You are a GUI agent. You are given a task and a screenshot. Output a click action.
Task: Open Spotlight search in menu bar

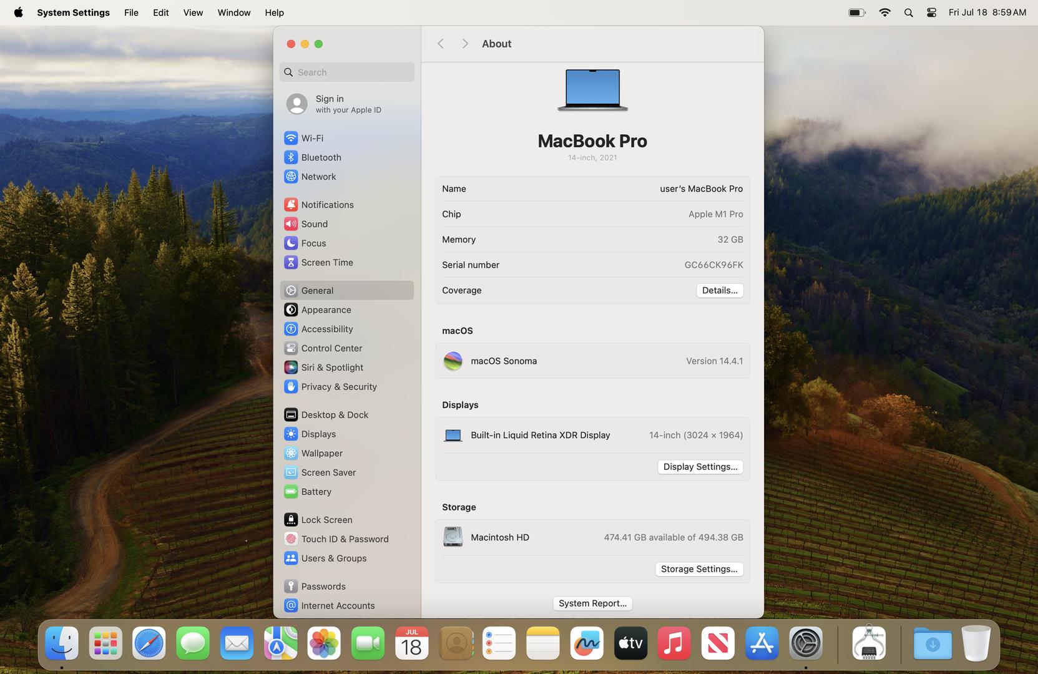click(908, 12)
